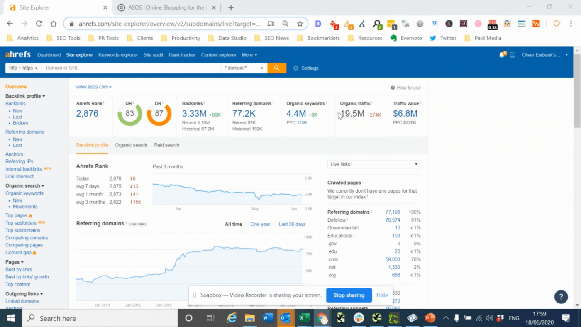The height and width of the screenshot is (327, 581).
Task: Switch to Paid search tab
Action: point(167,145)
